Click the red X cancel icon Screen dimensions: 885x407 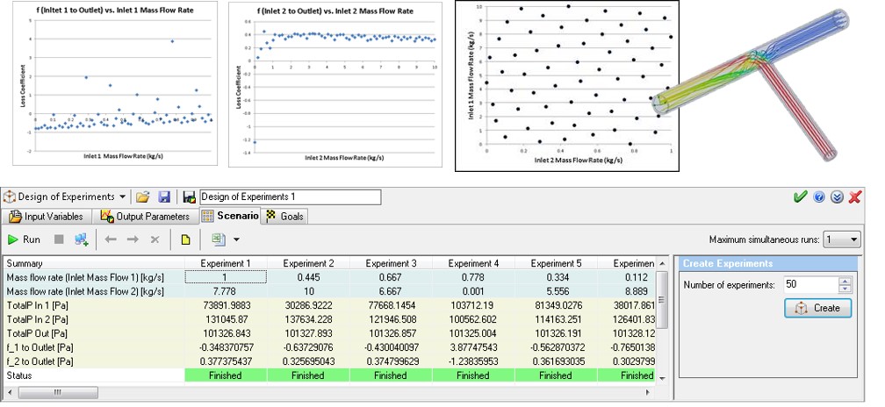(x=855, y=196)
